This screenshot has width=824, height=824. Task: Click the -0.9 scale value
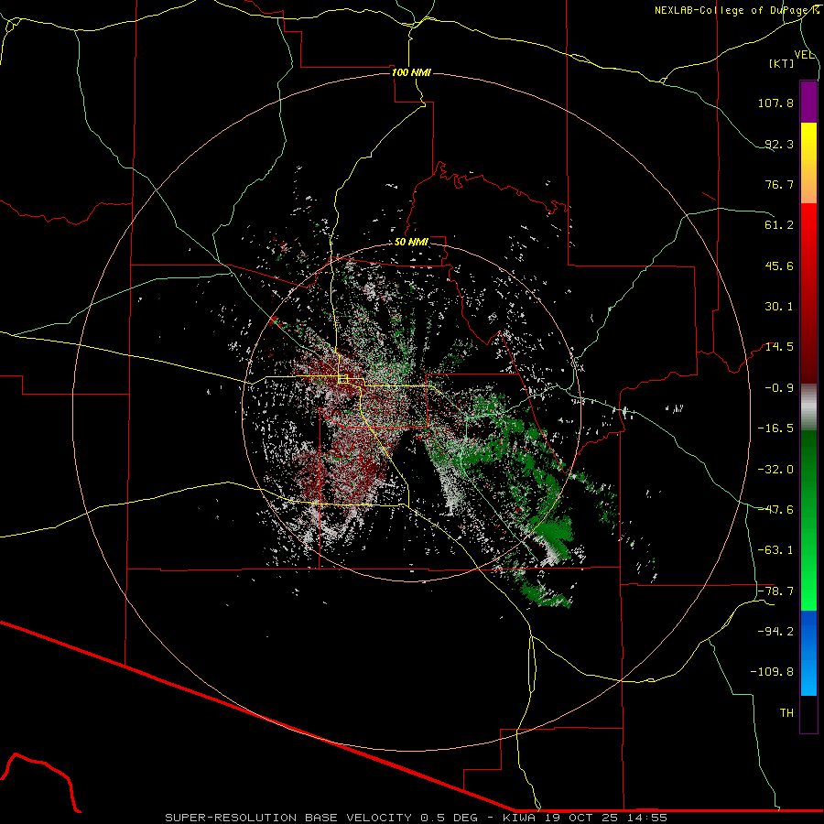(779, 388)
